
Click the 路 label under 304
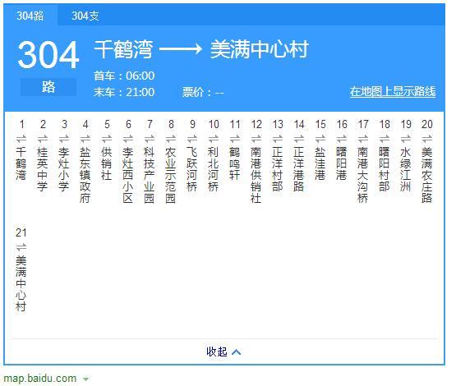[x=48, y=86]
